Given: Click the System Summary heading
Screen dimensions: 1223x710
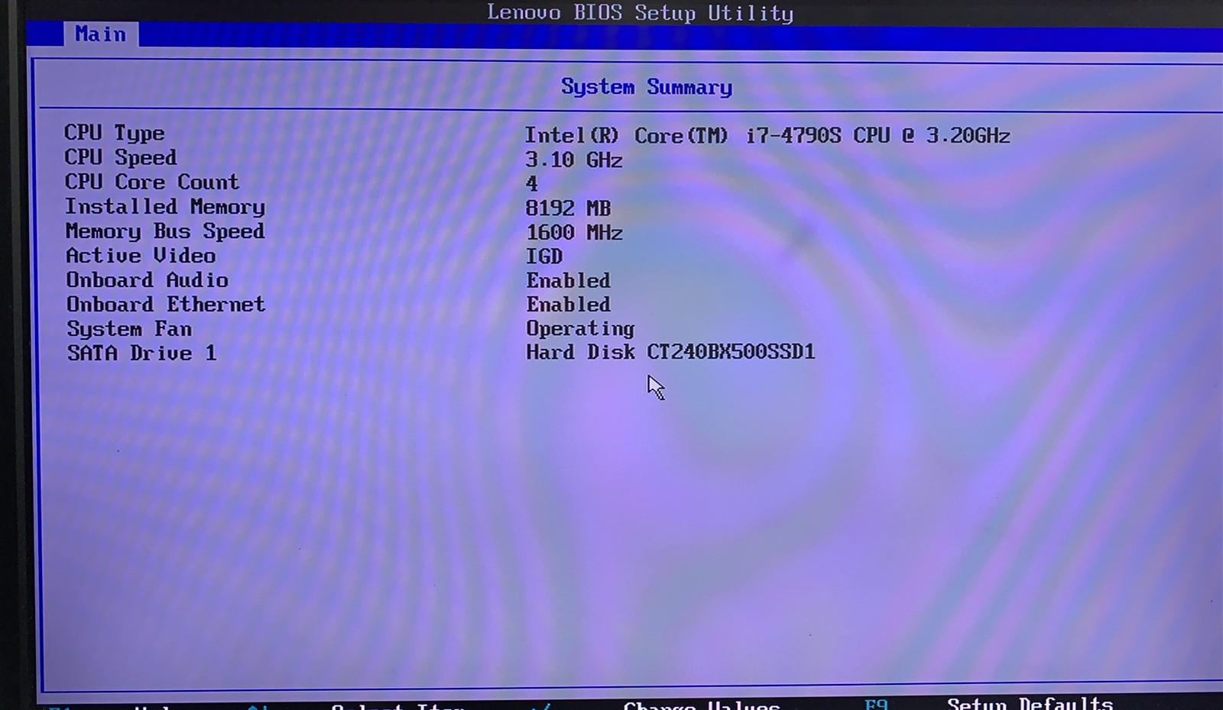Looking at the screenshot, I should [646, 87].
